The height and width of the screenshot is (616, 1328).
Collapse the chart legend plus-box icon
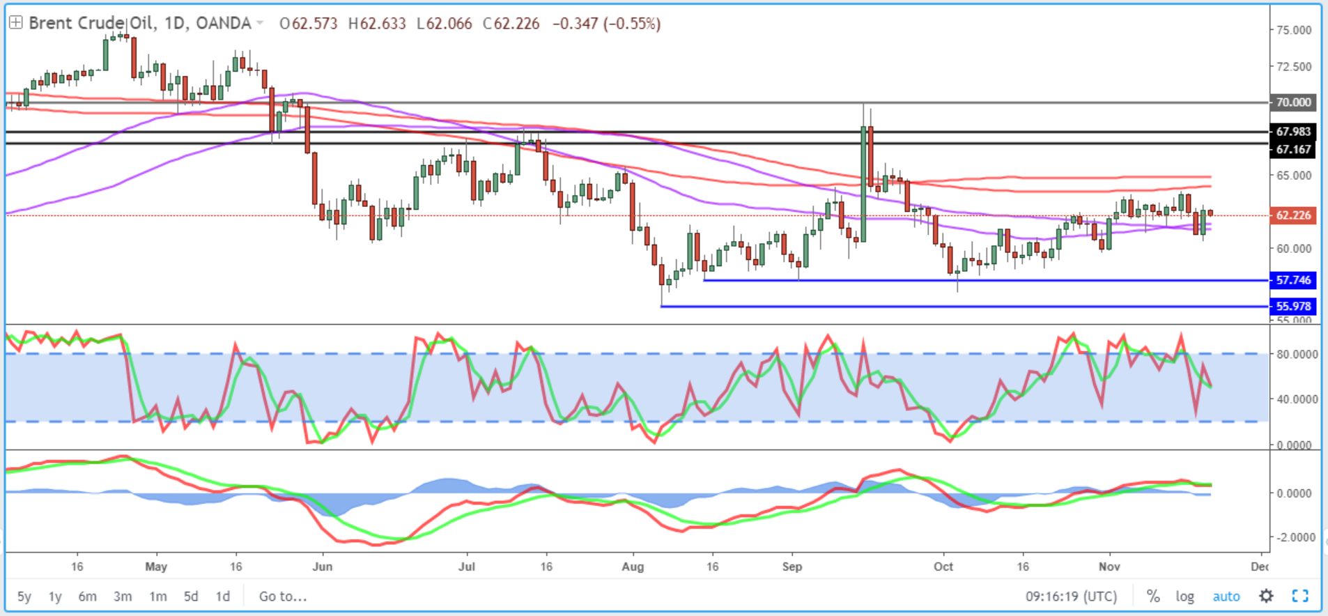[x=16, y=23]
